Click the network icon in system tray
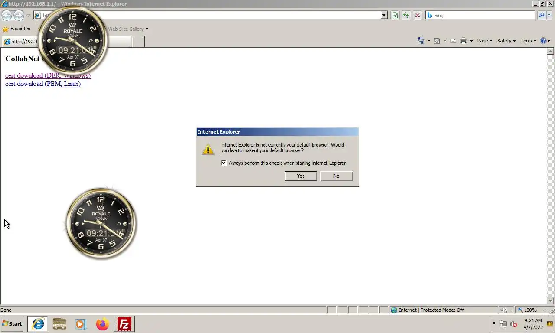Viewport: 555px width, 333px height. pos(503,324)
